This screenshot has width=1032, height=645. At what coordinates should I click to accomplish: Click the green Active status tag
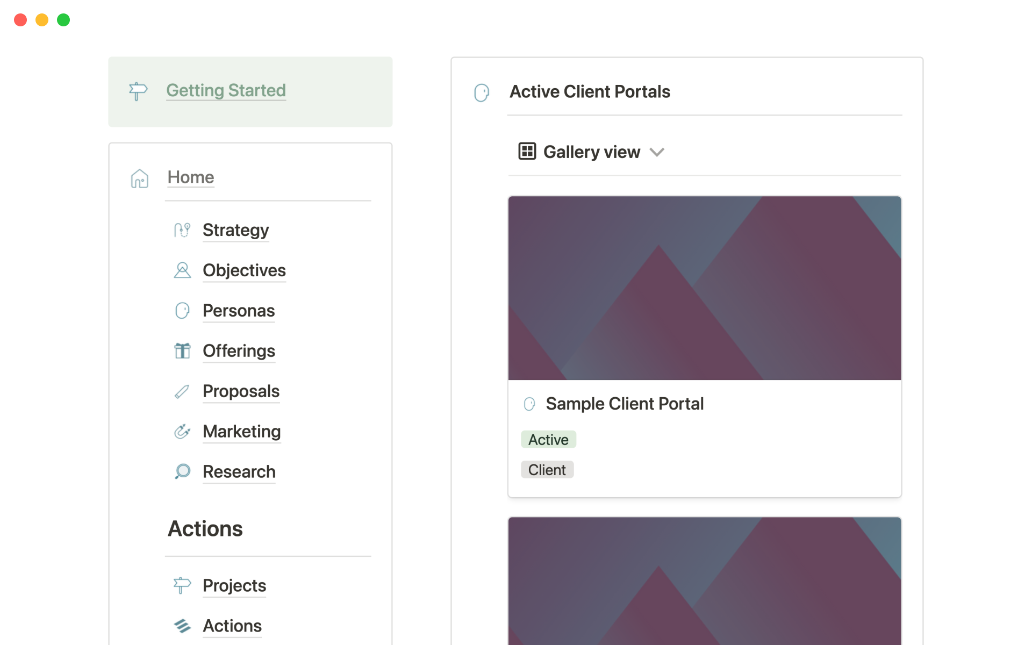point(548,440)
